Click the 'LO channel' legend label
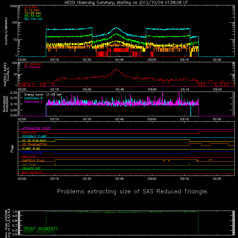Image resolution: width=238 pixels, height=238 pixels. coord(33,64)
